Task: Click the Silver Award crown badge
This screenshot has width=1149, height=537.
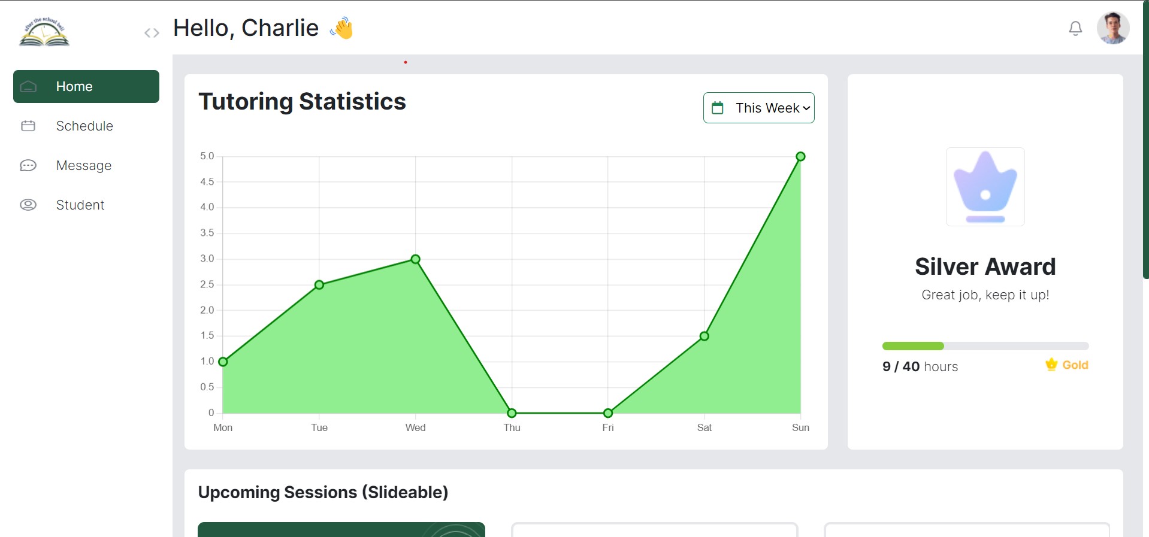Action: point(985,187)
